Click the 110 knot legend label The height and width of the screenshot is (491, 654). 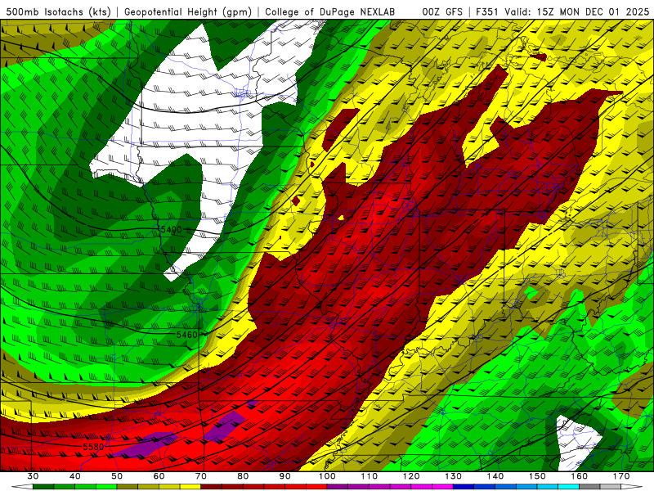(x=370, y=476)
